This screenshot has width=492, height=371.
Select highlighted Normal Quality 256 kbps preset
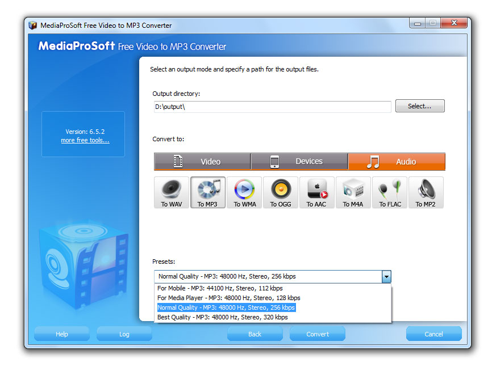click(273, 307)
